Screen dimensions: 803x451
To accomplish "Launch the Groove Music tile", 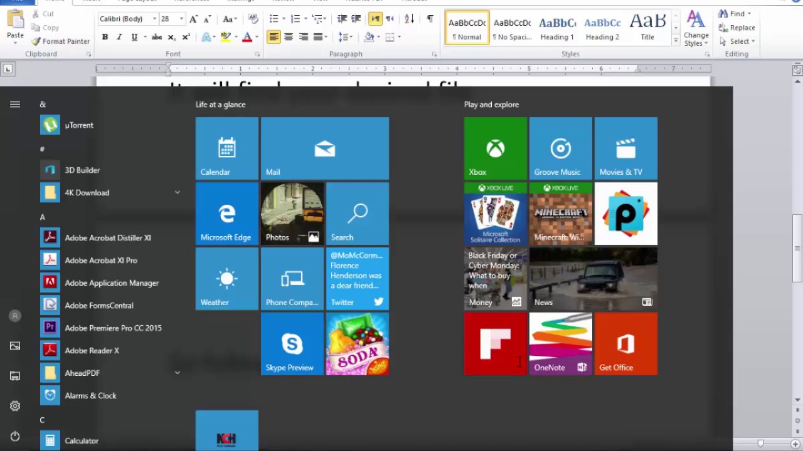I will tap(560, 148).
